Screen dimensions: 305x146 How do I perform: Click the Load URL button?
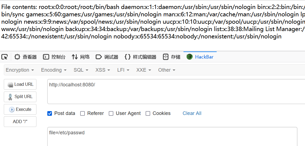(x=20, y=84)
